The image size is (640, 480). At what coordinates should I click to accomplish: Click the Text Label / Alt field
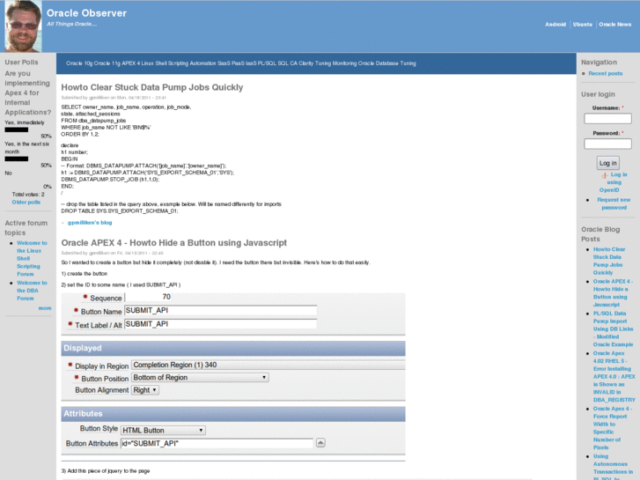click(220, 324)
